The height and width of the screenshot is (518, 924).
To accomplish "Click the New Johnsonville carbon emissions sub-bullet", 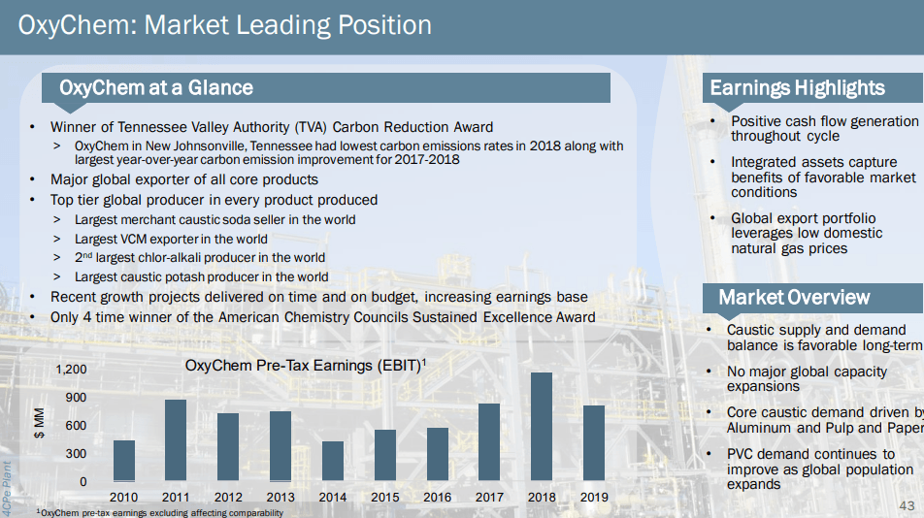I will coord(348,152).
